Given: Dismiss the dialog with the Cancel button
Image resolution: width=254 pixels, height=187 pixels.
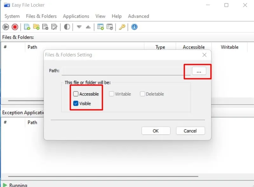Looking at the screenshot, I should coord(190,131).
